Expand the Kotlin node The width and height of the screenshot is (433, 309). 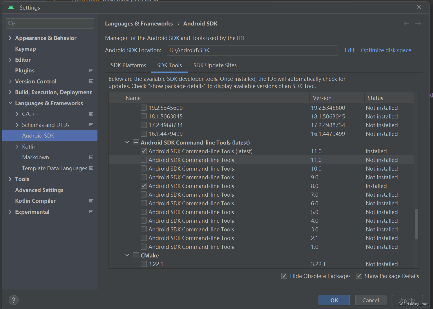[17, 147]
